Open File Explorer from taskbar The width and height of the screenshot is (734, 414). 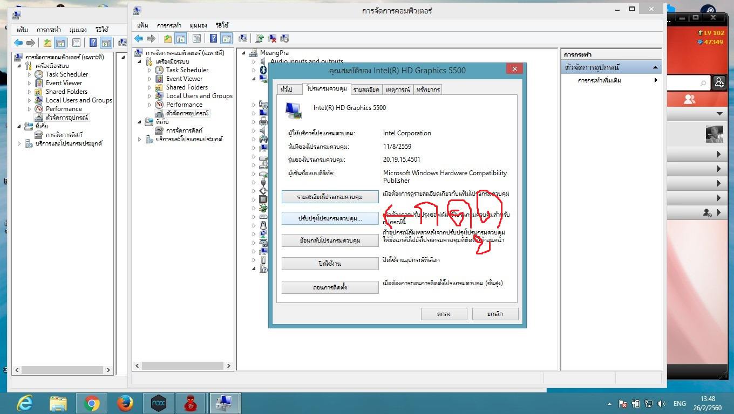tap(58, 403)
